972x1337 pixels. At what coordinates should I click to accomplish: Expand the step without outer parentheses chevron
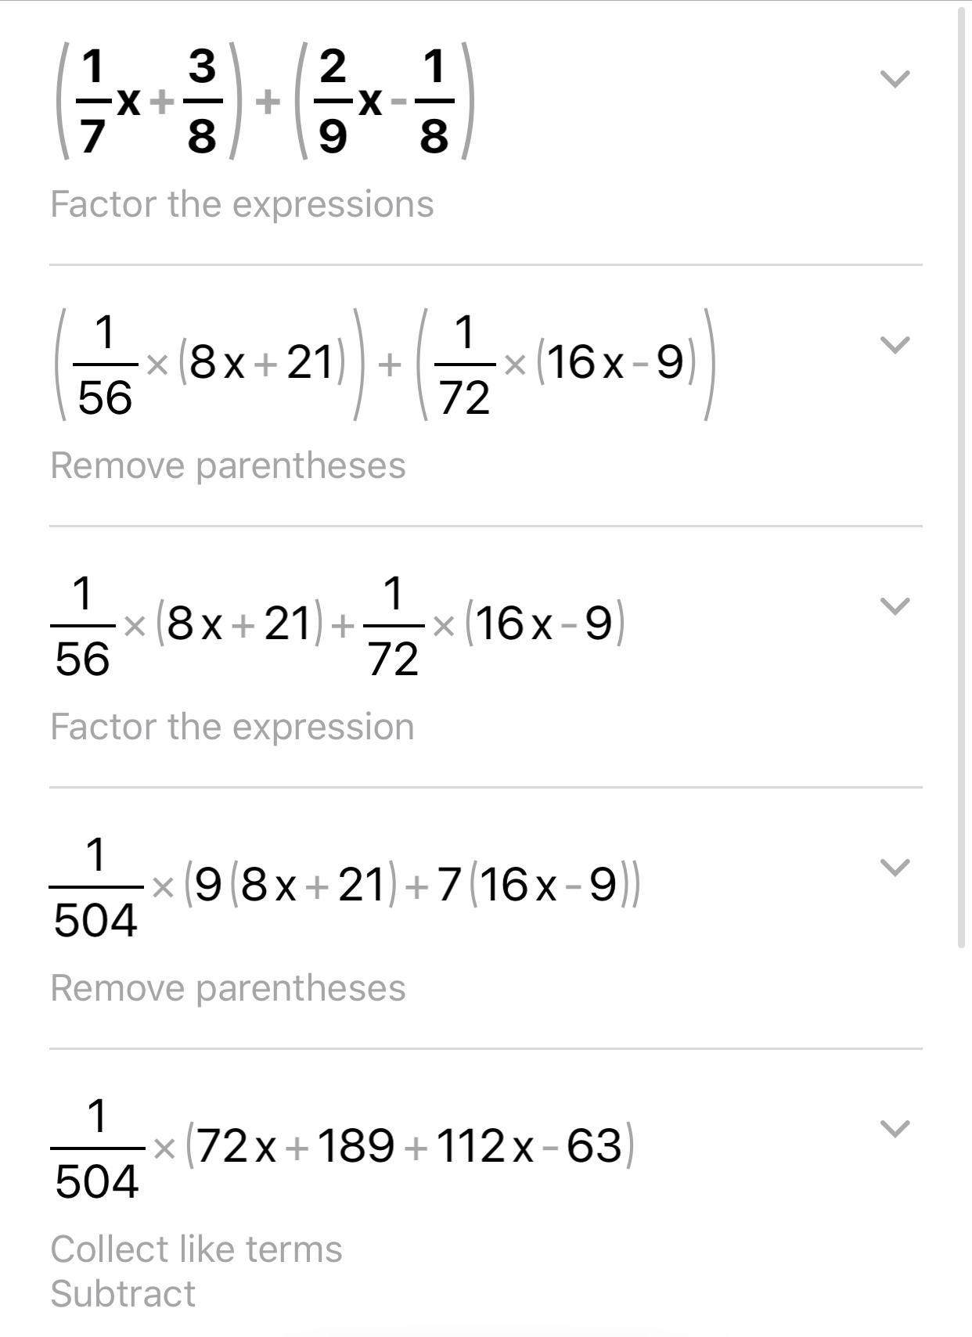click(895, 606)
